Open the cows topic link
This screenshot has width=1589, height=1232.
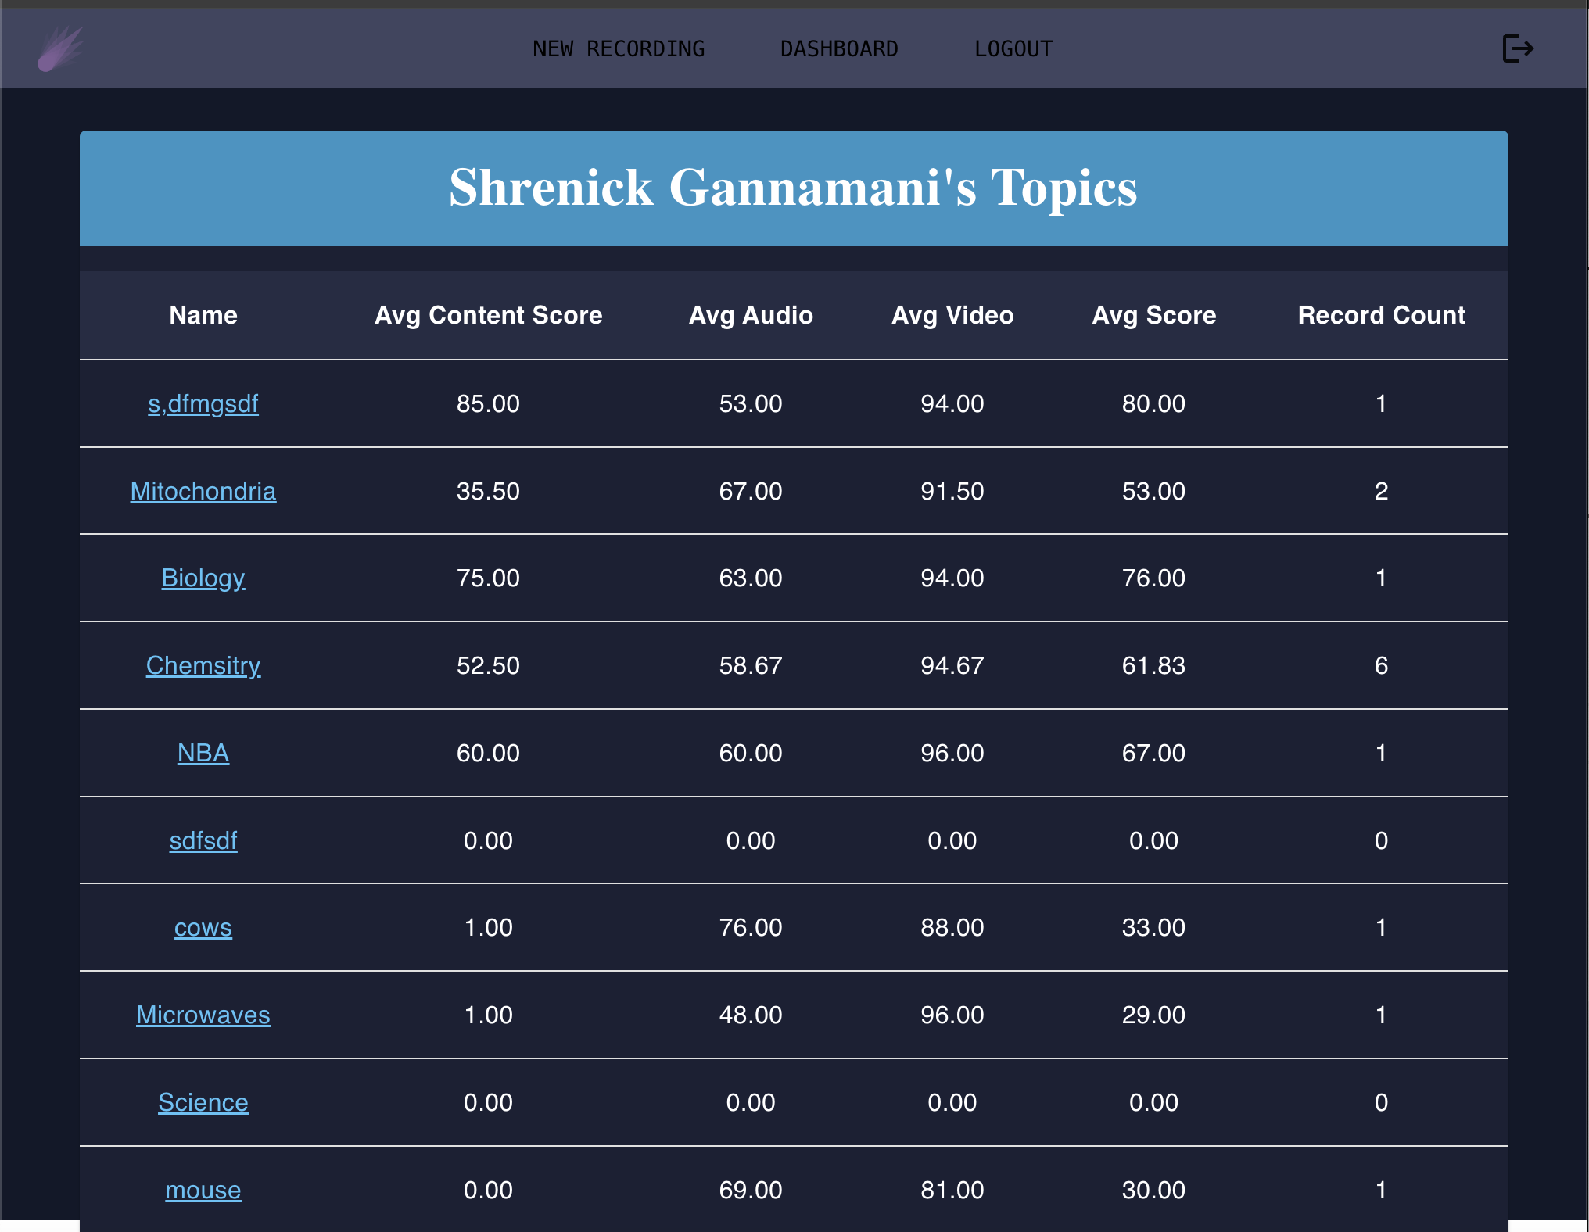pyautogui.click(x=203, y=928)
